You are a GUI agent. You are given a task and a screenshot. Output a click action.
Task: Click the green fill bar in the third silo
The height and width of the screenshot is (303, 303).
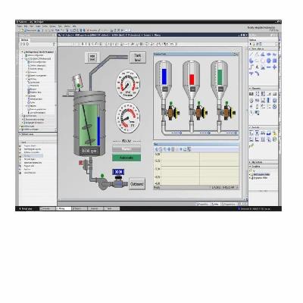[220, 77]
